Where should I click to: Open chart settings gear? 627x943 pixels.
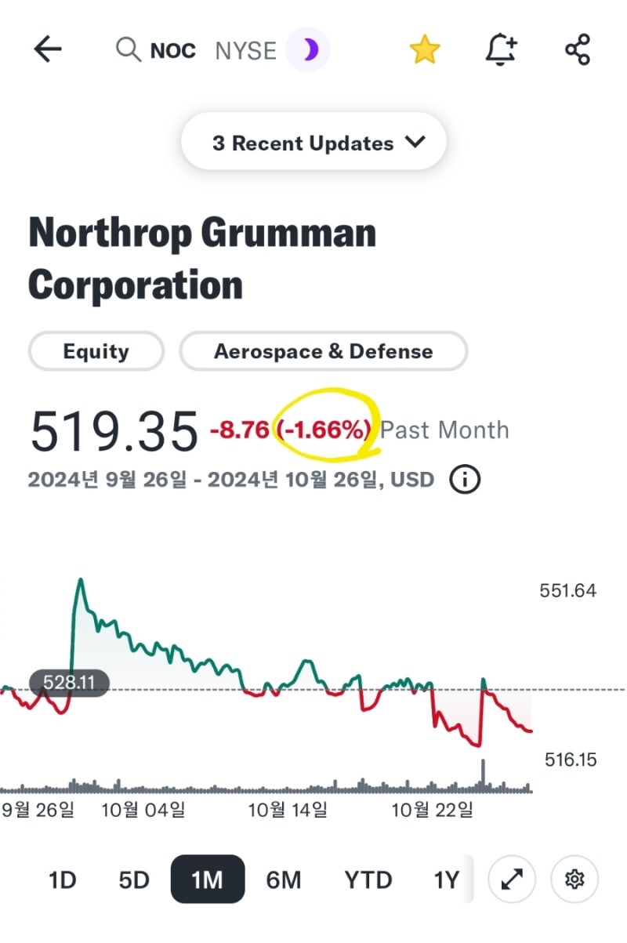tap(574, 880)
